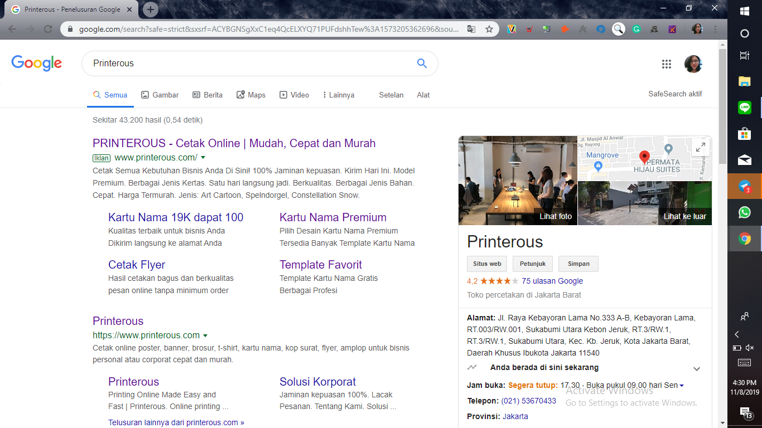Screen dimensions: 762x428
Task: Open the Kartu Nama Premium link
Action: point(333,217)
